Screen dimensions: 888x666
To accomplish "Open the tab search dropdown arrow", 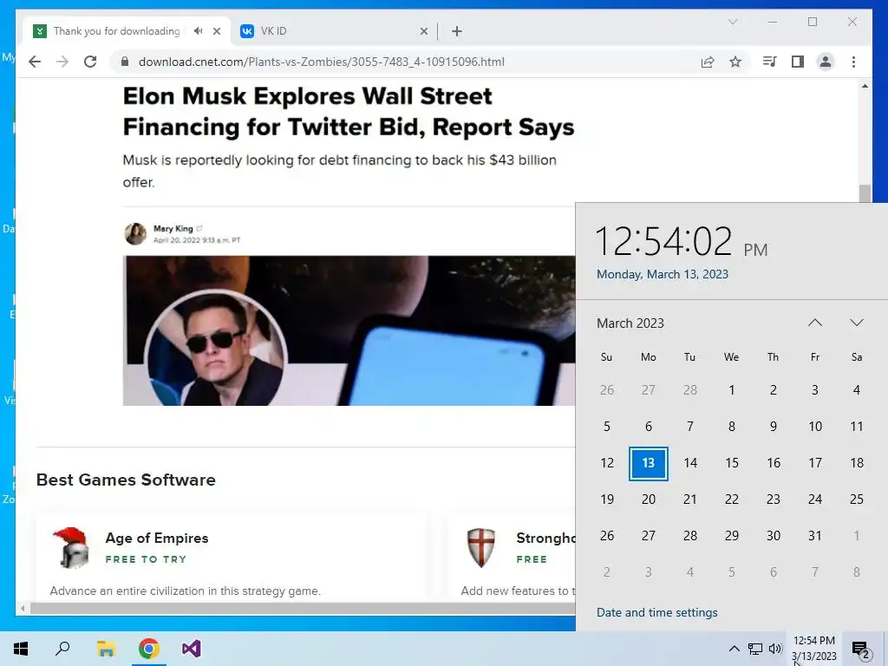I will pyautogui.click(x=732, y=22).
